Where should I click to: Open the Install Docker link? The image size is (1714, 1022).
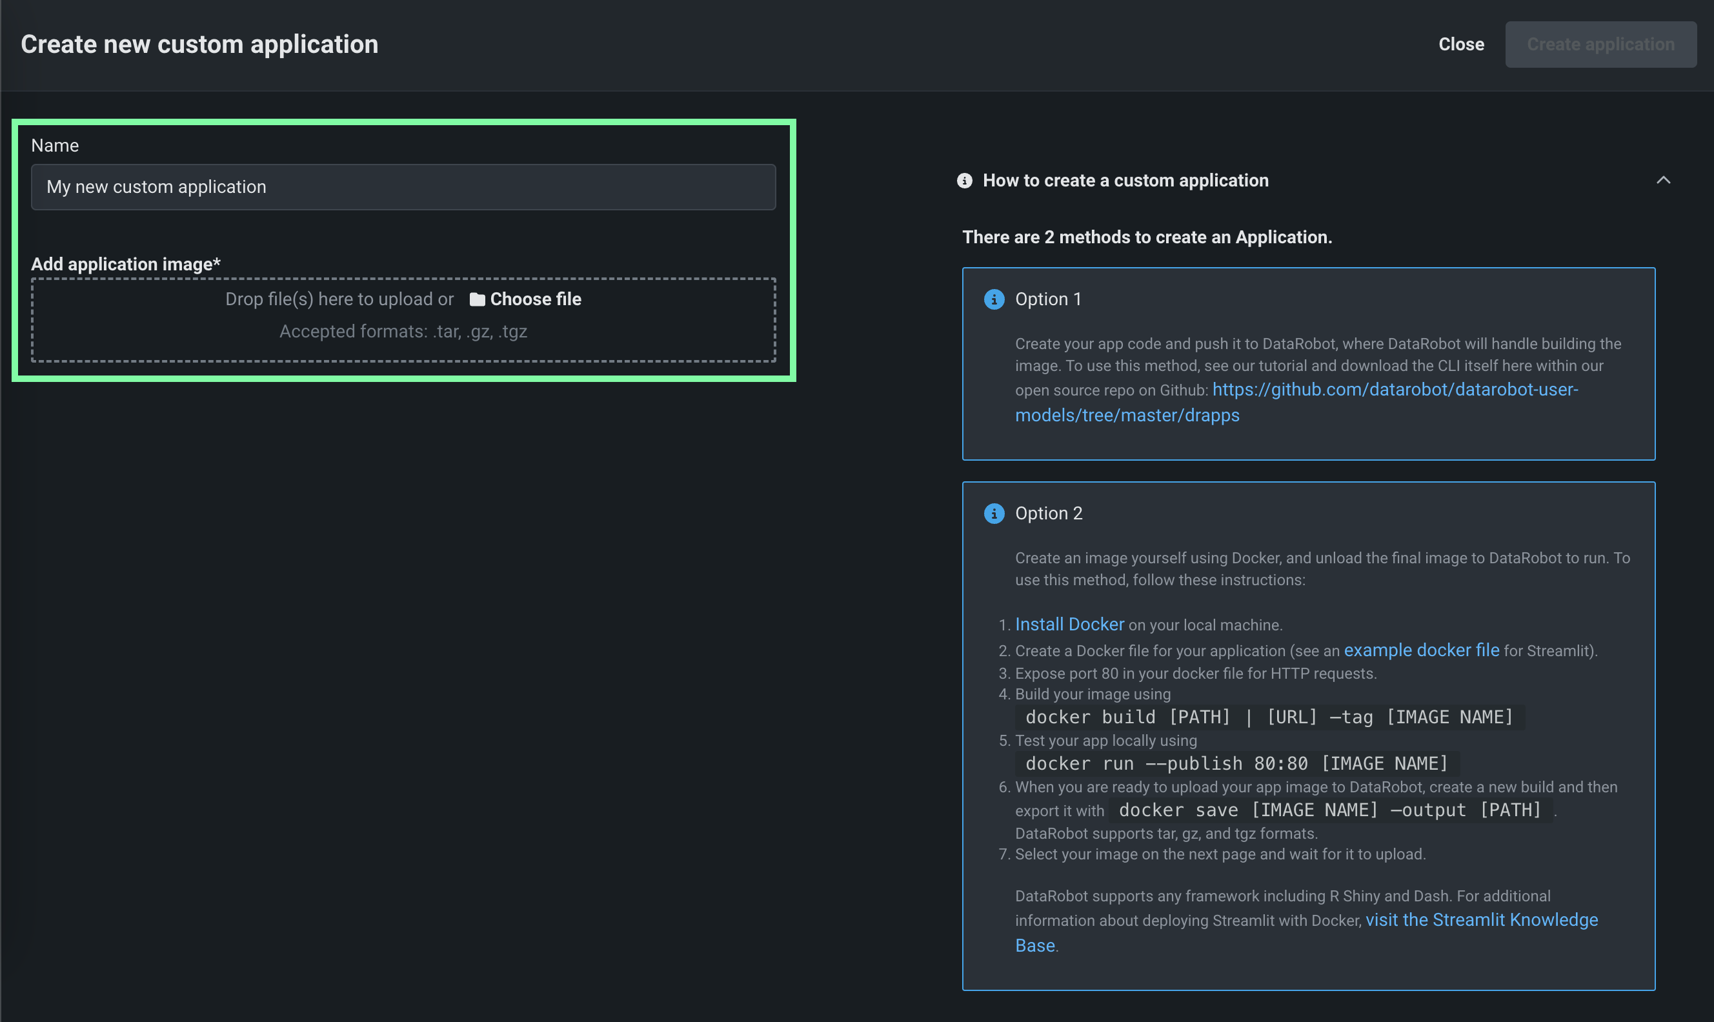point(1069,624)
